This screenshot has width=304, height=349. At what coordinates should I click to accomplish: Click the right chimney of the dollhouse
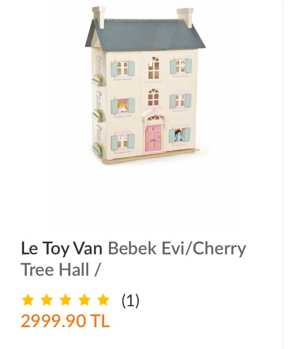tap(185, 17)
